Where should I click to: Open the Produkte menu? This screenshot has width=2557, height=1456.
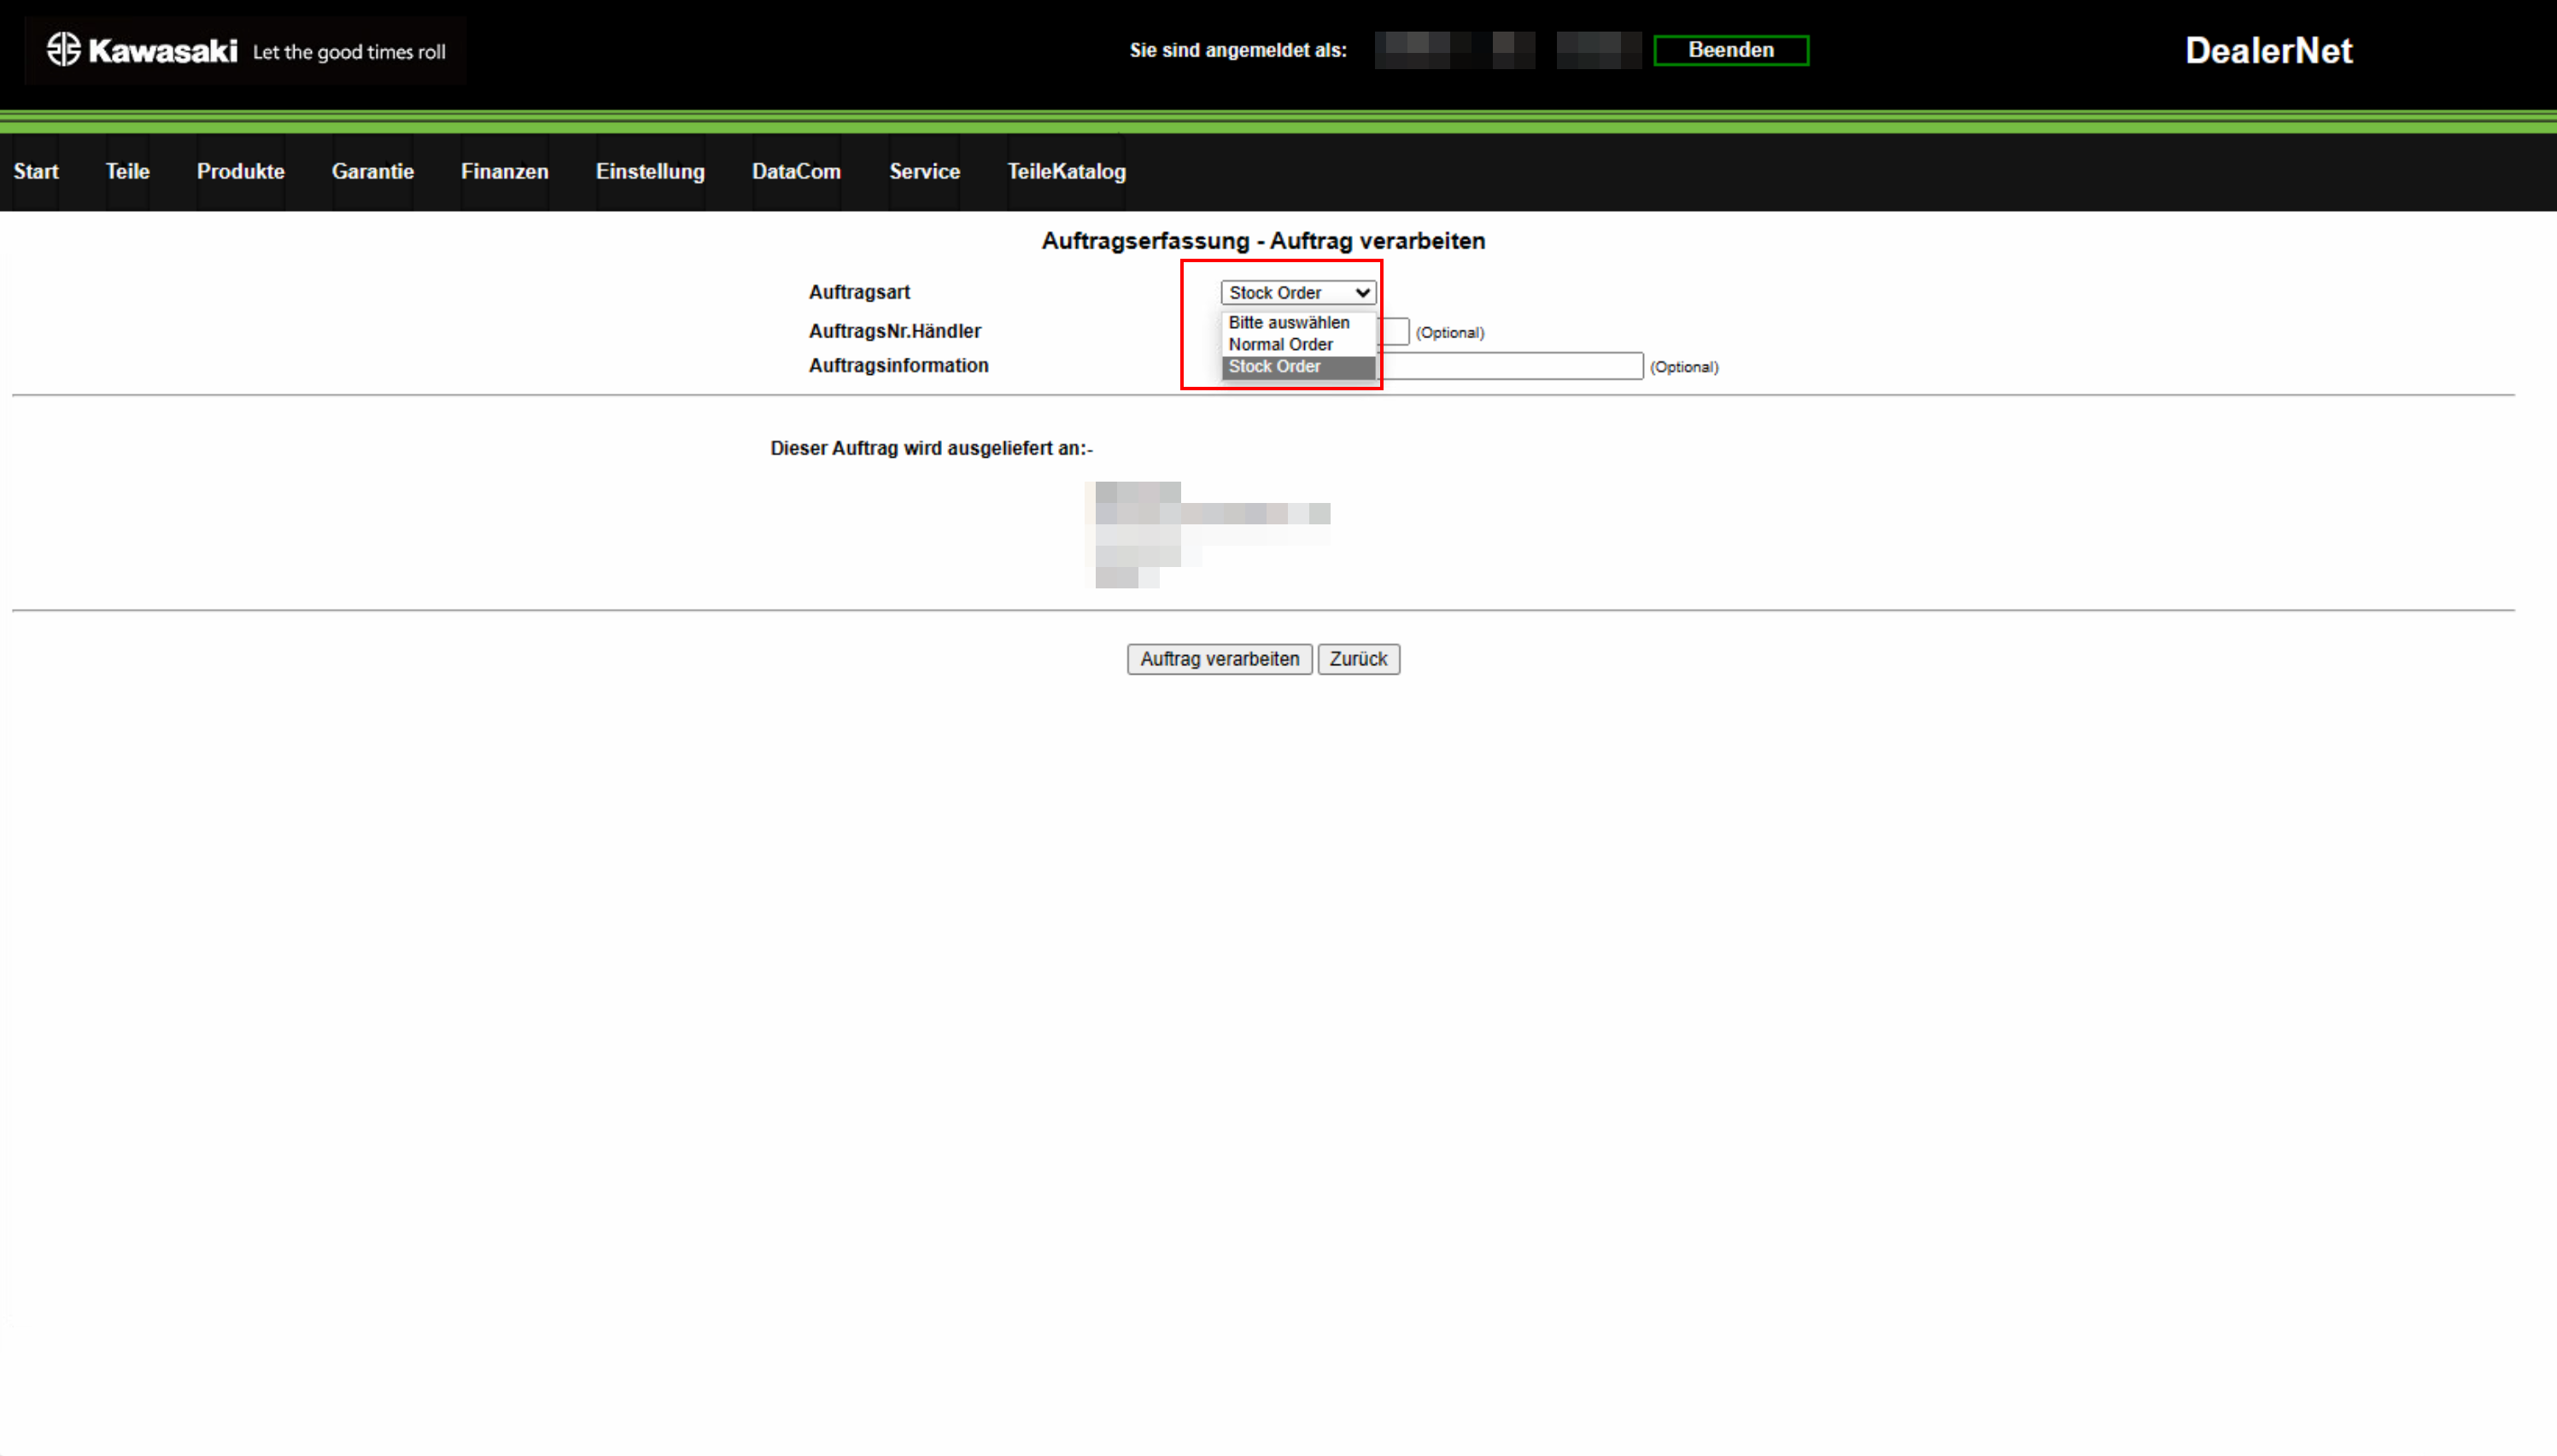coord(241,171)
